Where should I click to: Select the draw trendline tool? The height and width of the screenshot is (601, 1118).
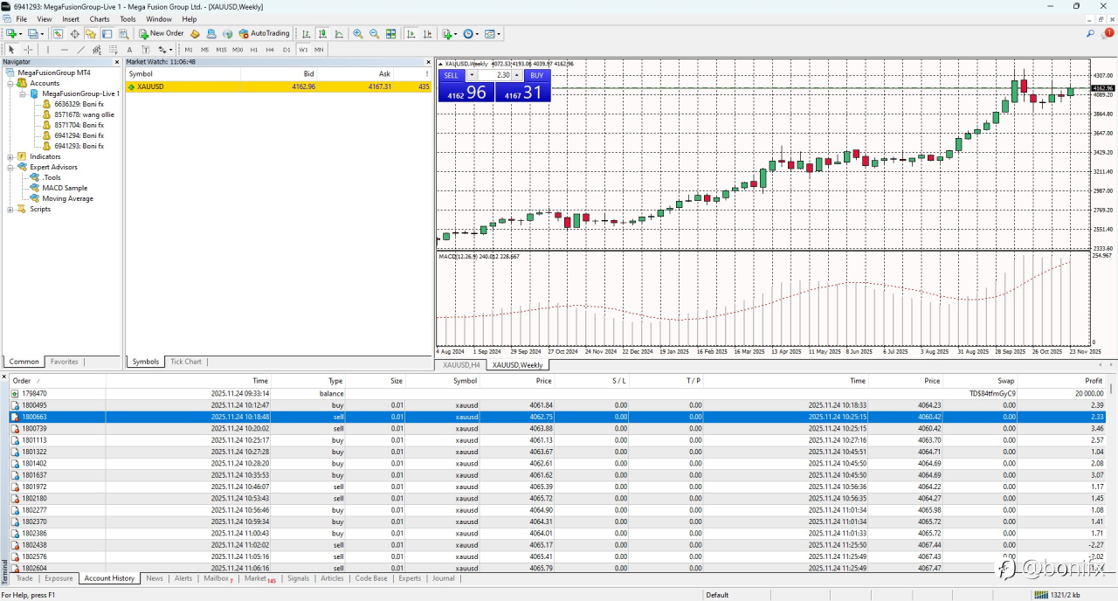tap(80, 50)
